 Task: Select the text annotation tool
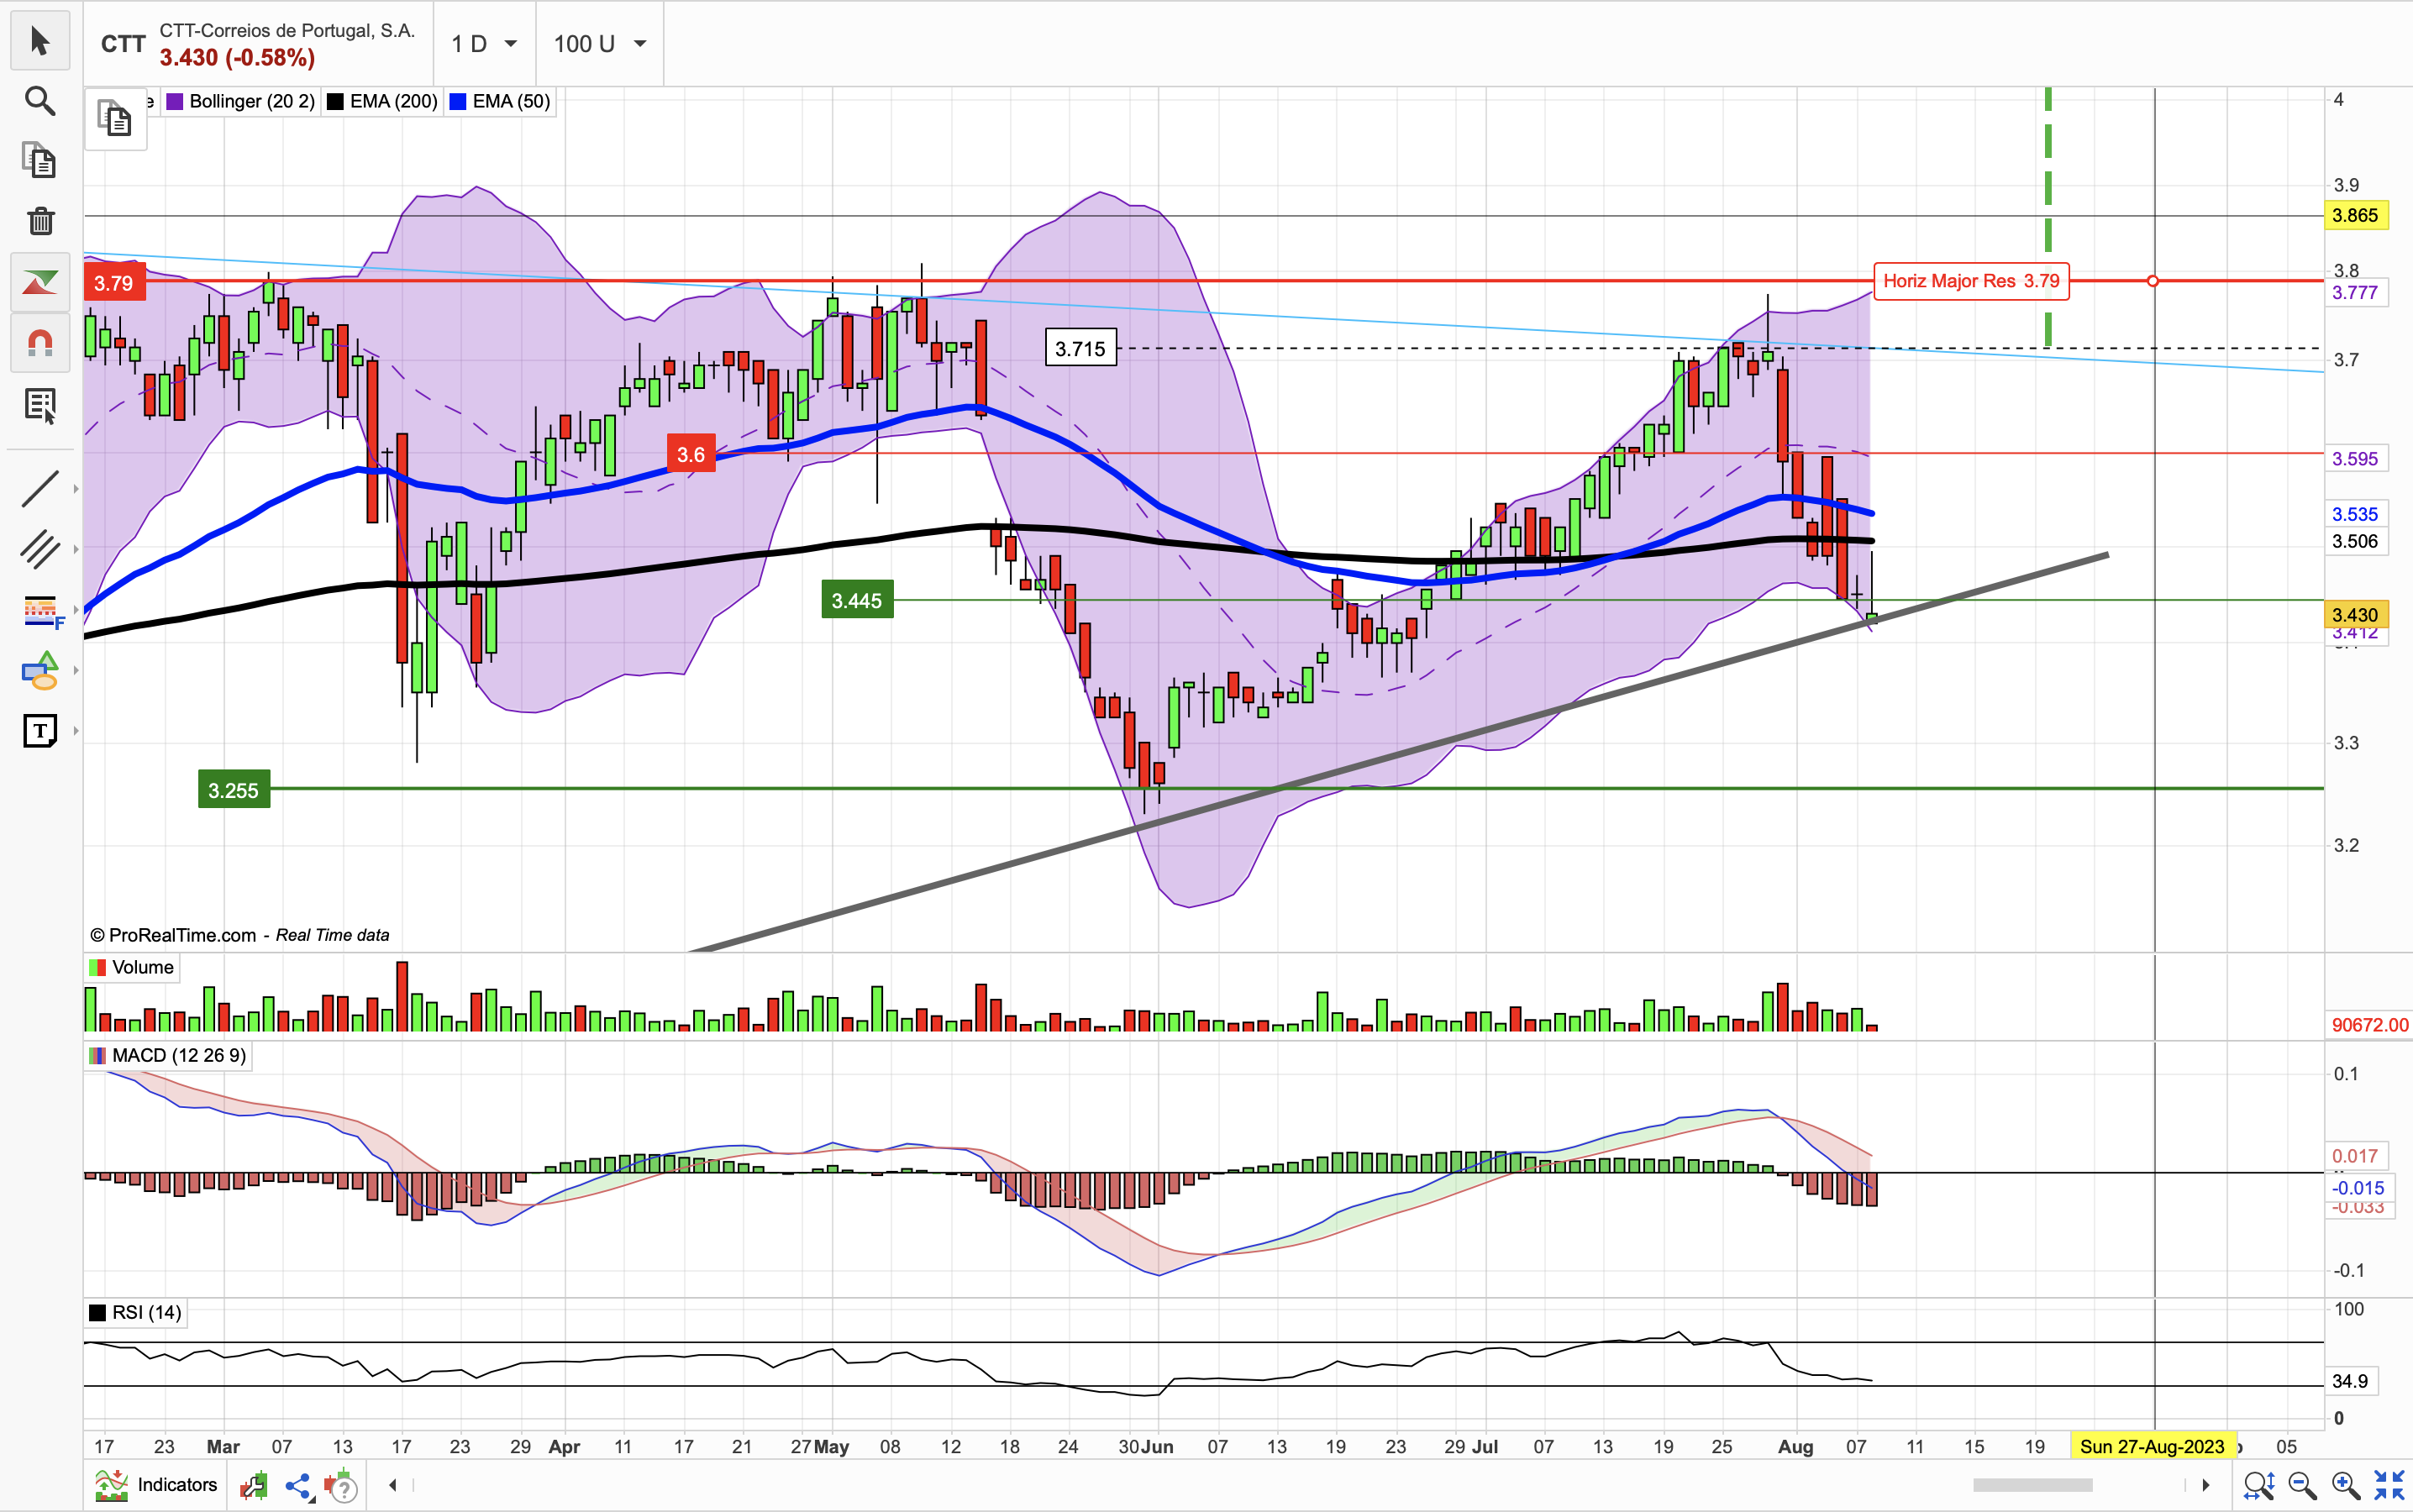pyautogui.click(x=40, y=731)
